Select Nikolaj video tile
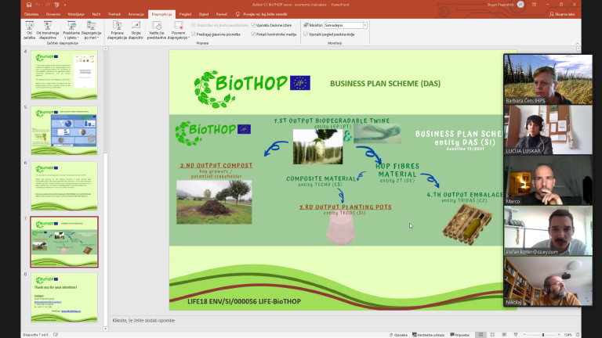Image resolution: width=602 pixels, height=338 pixels. (548, 282)
